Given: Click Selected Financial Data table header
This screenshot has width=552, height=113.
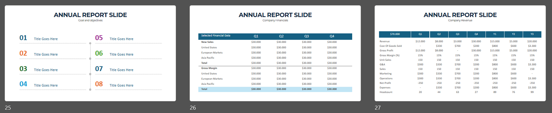Looking at the screenshot, I should coord(216,36).
